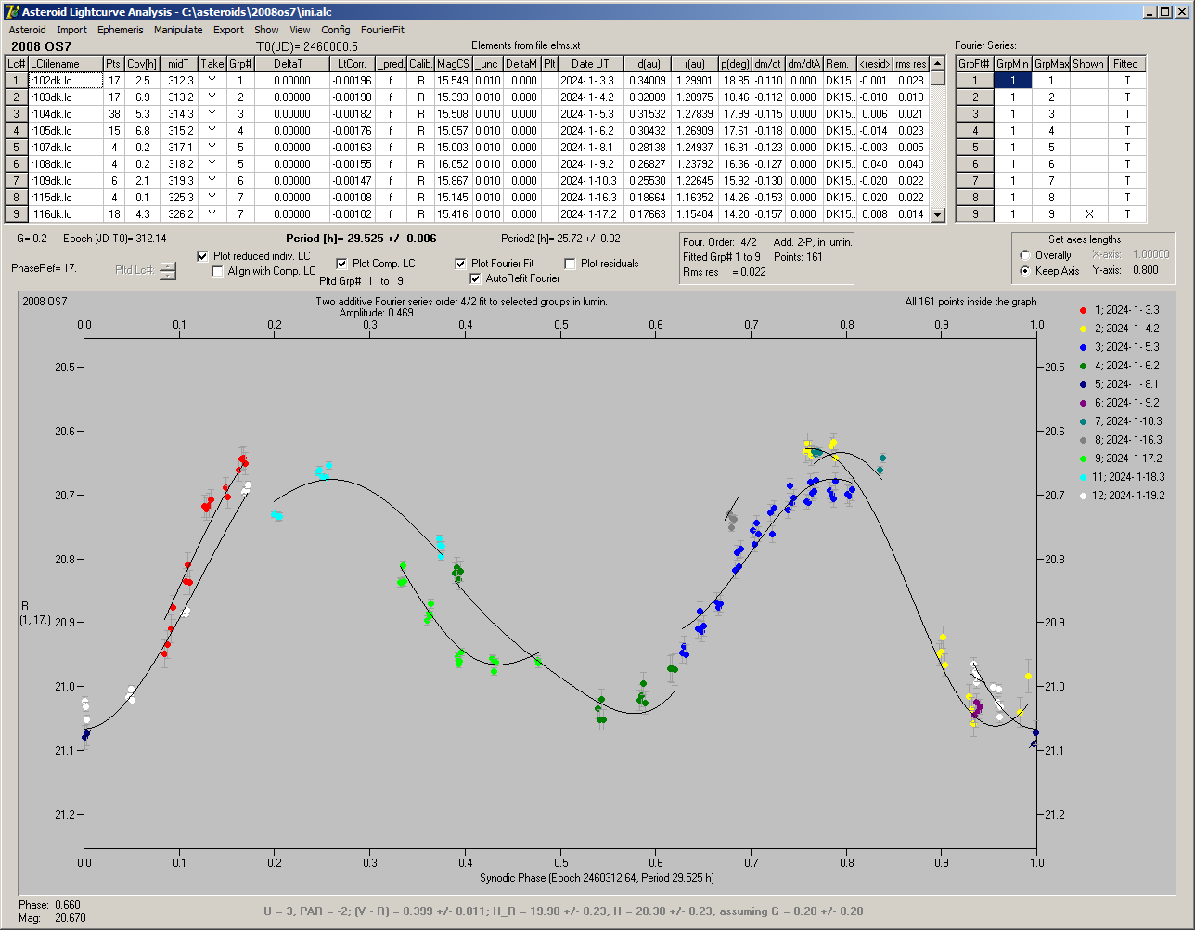Click the Date UT column header

(x=590, y=64)
